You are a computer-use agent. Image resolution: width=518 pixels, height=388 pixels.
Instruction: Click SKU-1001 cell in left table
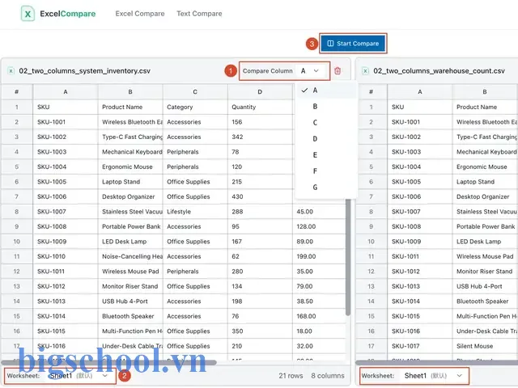tap(66, 122)
